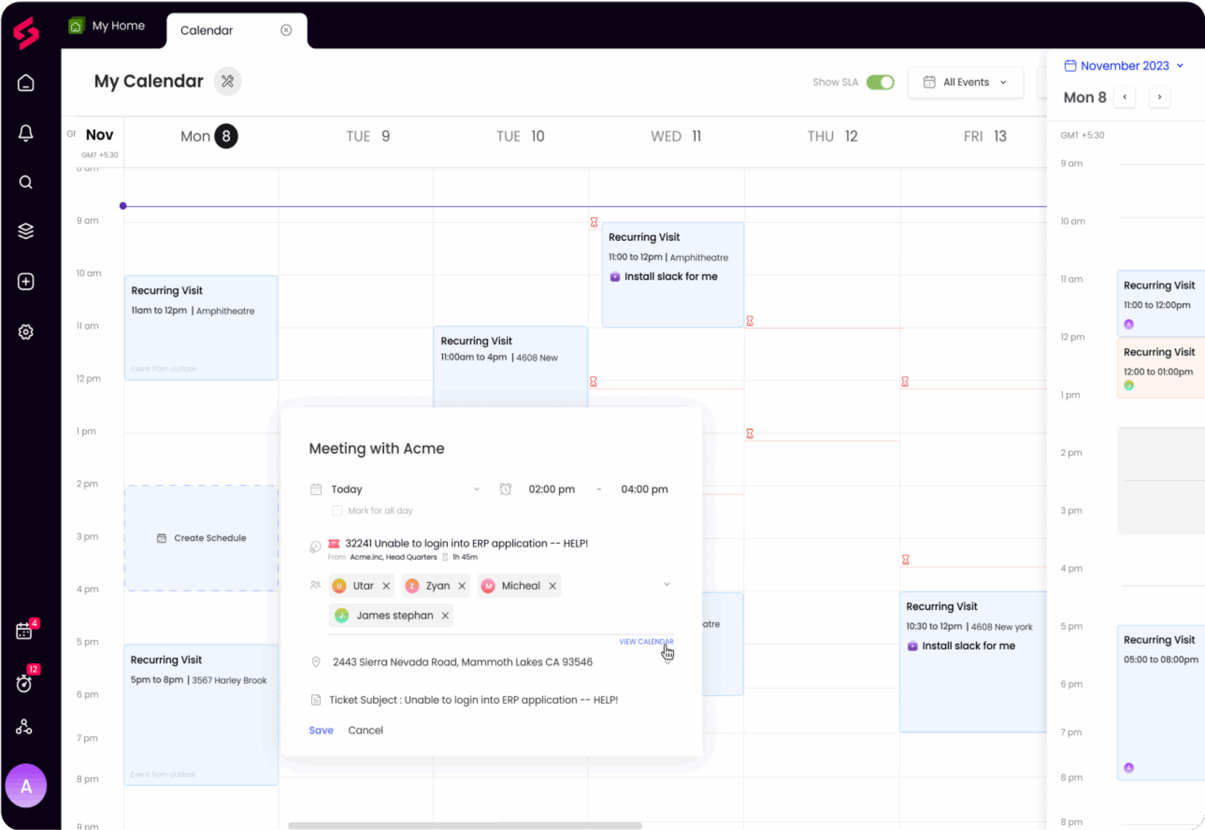The height and width of the screenshot is (830, 1205).
Task: Select the Calendar tab
Action: [207, 31]
